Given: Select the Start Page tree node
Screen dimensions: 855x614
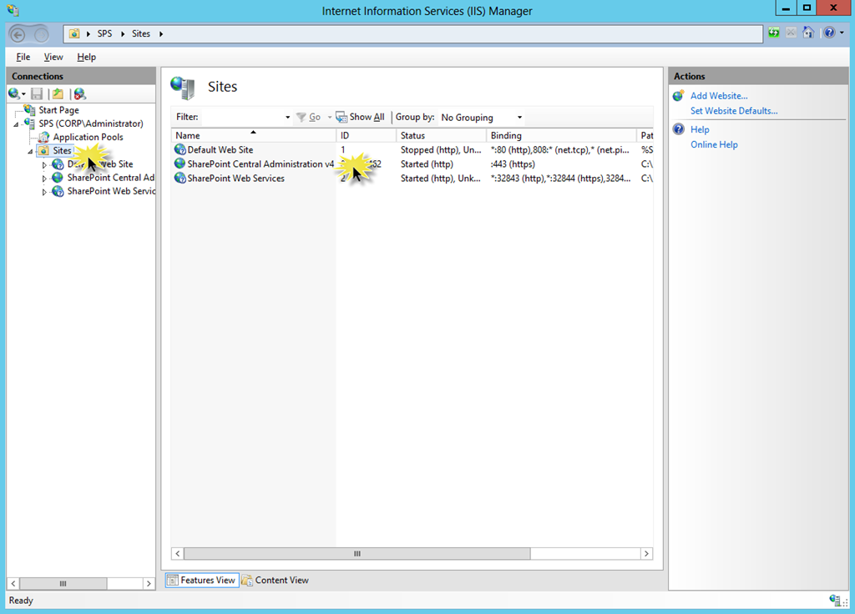Looking at the screenshot, I should pyautogui.click(x=58, y=110).
